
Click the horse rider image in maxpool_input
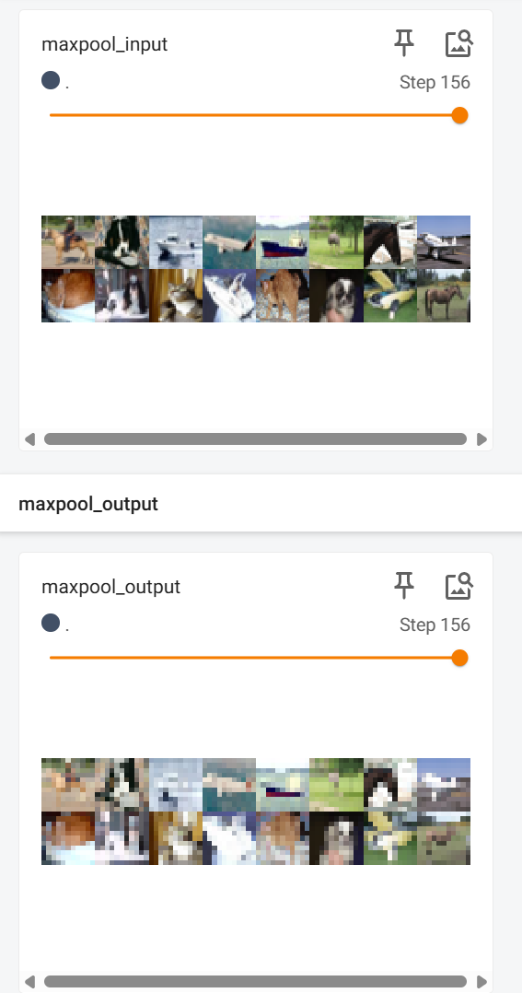point(68,242)
